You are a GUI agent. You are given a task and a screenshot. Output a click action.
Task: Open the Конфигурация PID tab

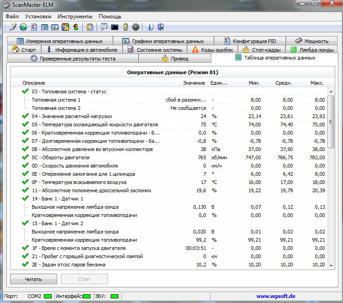(x=250, y=41)
